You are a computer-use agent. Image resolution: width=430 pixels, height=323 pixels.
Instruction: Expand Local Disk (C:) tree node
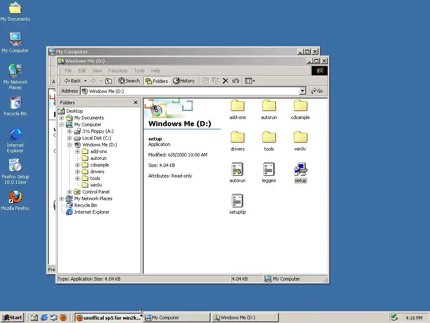tap(69, 138)
